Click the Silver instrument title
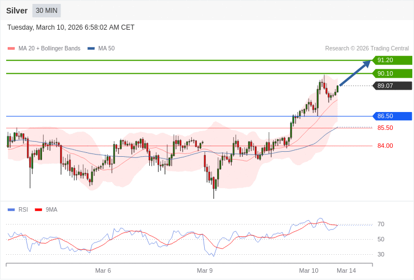Viewport: 414px width, 280px height. pos(17,11)
